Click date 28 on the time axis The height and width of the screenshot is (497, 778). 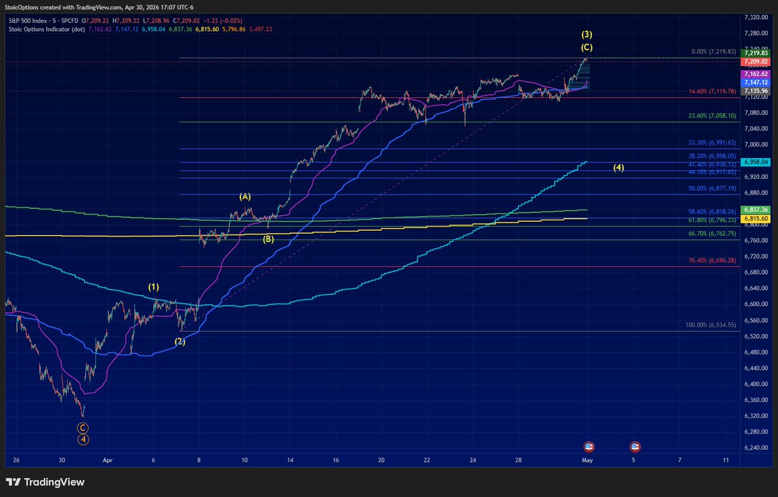pyautogui.click(x=519, y=460)
